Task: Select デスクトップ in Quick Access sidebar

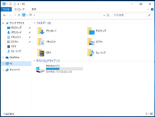Action: [x=16, y=28]
